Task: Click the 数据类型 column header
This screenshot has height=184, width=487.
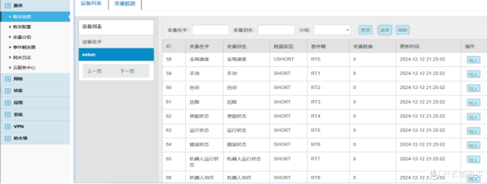Action: pos(289,46)
